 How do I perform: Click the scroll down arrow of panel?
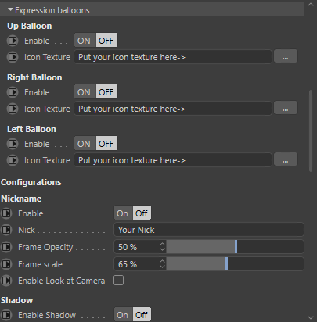pyautogui.click(x=311, y=317)
